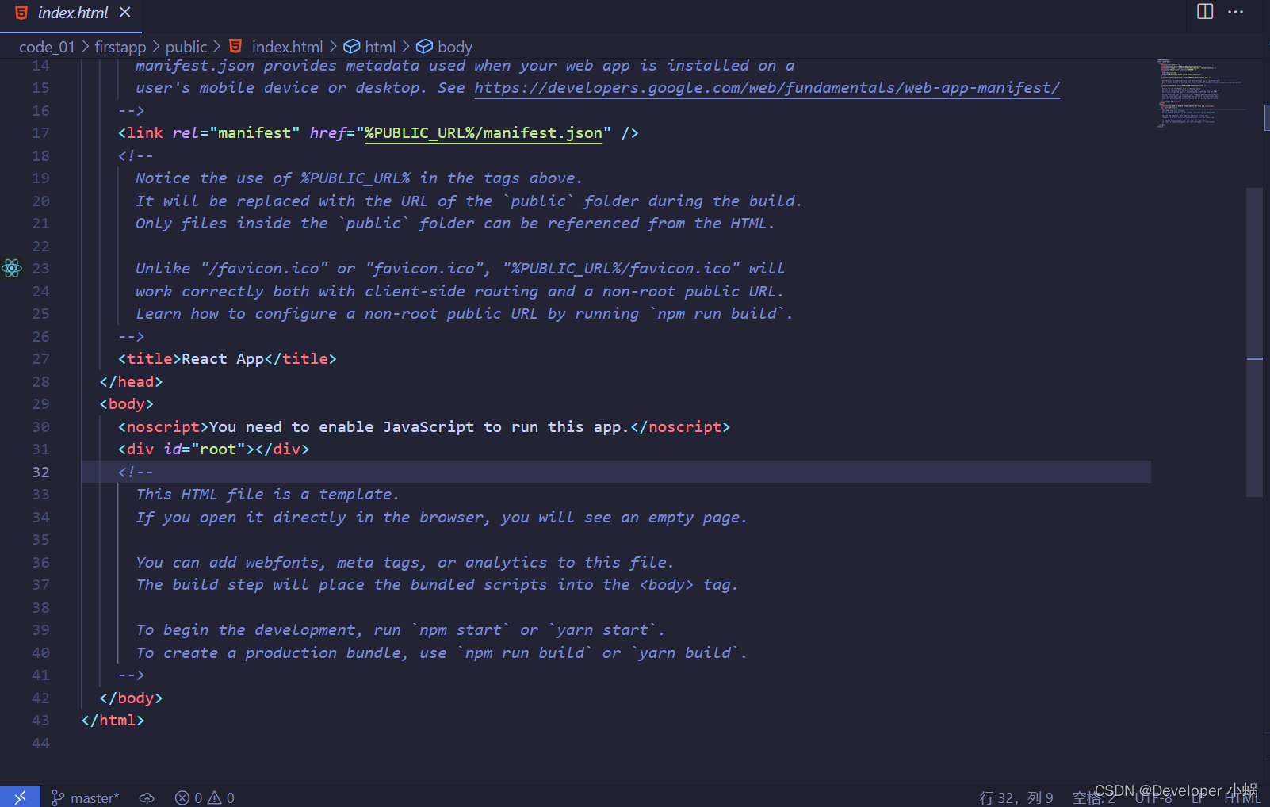Place cursor in 'React App' title text
The image size is (1270, 807).
coord(223,359)
